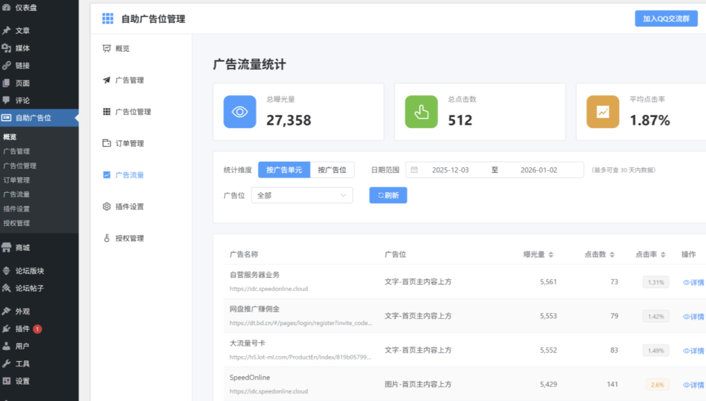Open the 广告位 全部 dropdown
The height and width of the screenshot is (401, 706).
click(302, 195)
